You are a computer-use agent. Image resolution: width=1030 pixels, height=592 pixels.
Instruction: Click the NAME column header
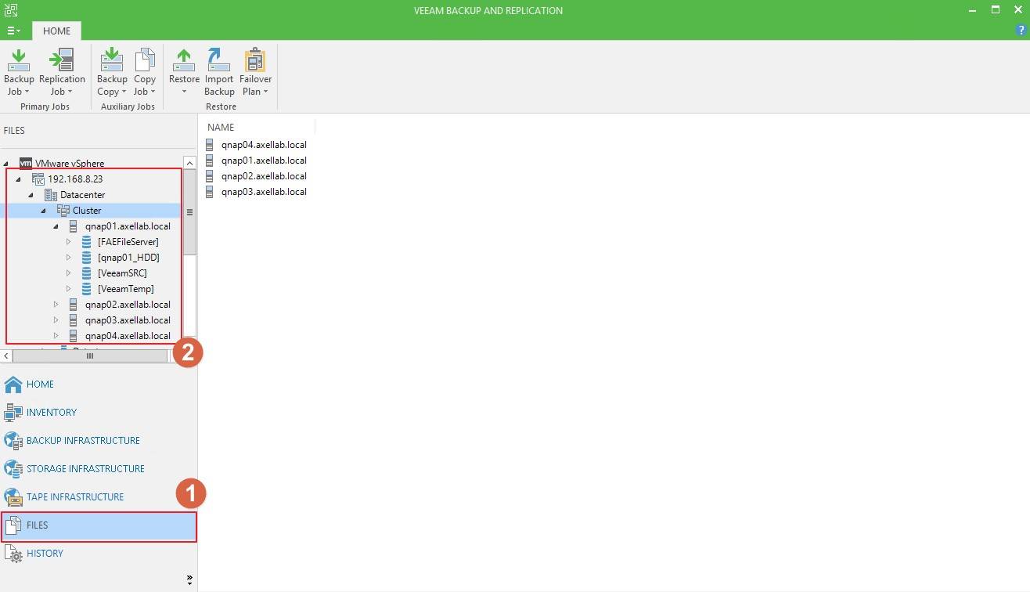pyautogui.click(x=221, y=127)
